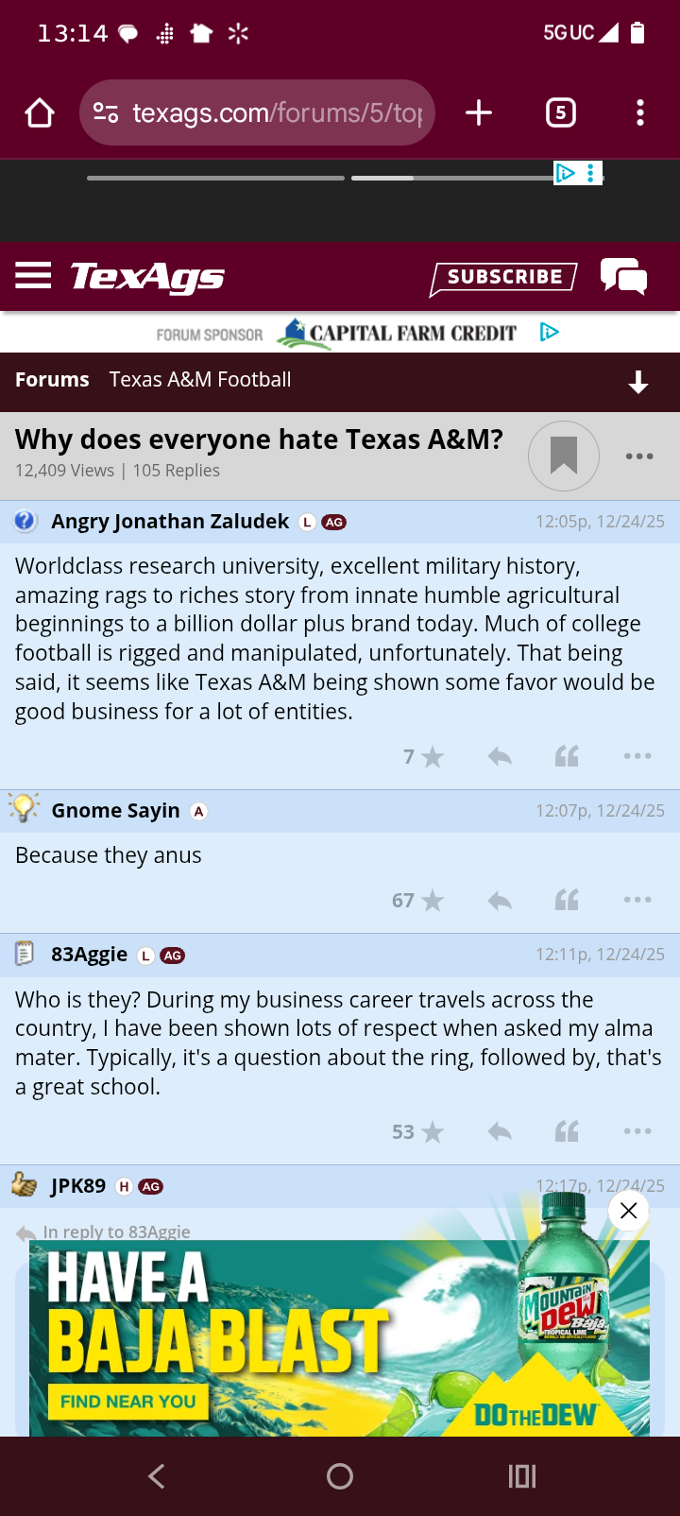Reply to the 83Aggie post

point(500,1132)
